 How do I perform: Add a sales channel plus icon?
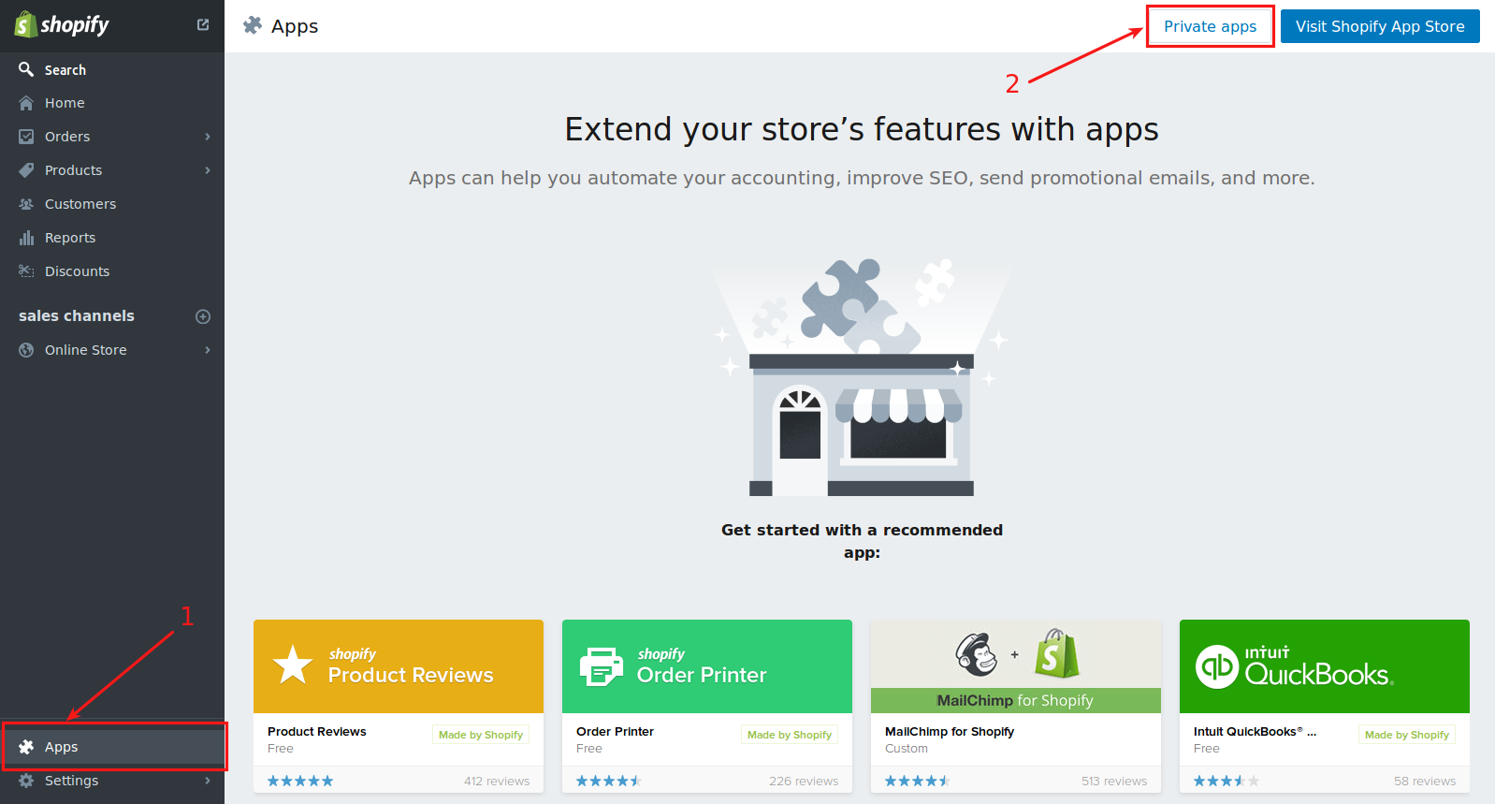[203, 316]
